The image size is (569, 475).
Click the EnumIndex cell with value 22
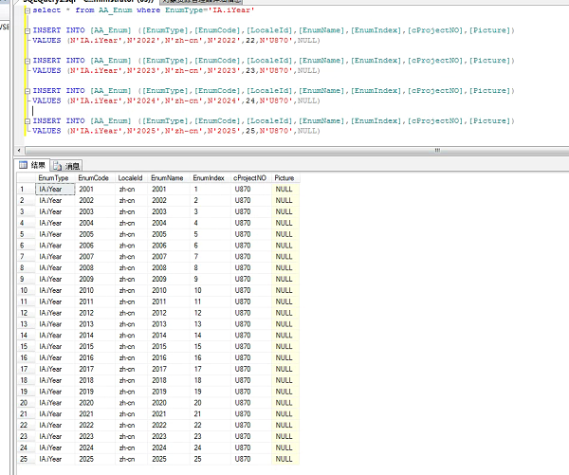click(x=198, y=426)
